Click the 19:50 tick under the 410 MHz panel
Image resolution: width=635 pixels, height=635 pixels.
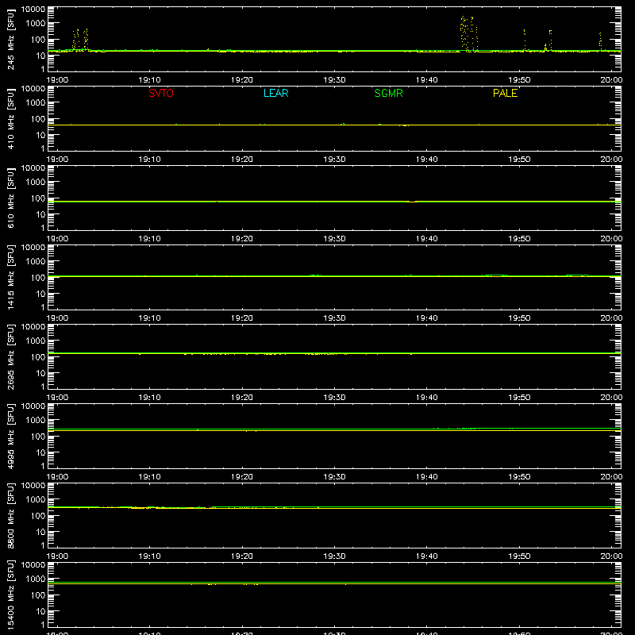(x=519, y=160)
